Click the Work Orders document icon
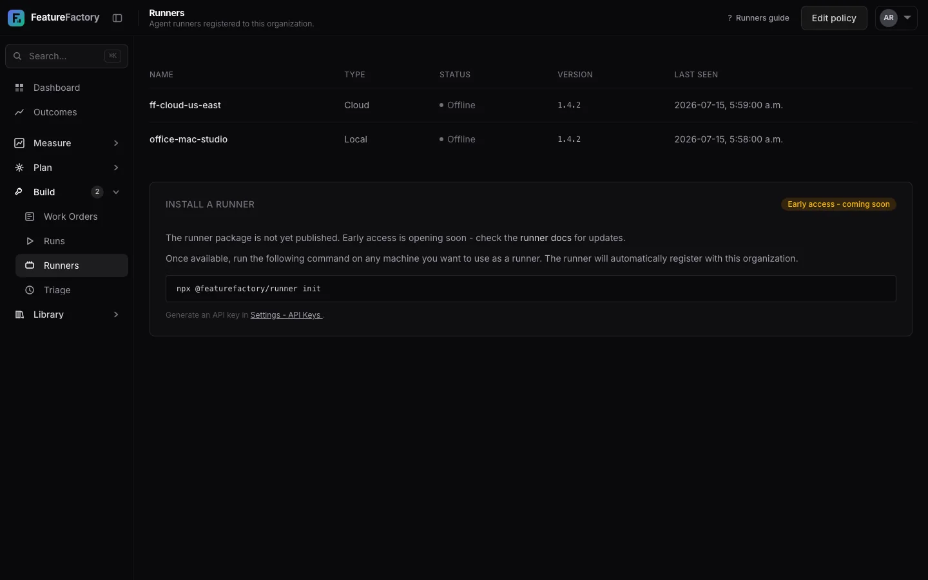 [x=30, y=217]
